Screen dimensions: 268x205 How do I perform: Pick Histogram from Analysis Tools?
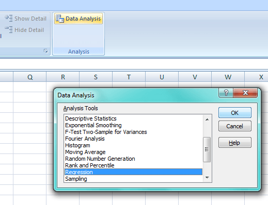133,145
